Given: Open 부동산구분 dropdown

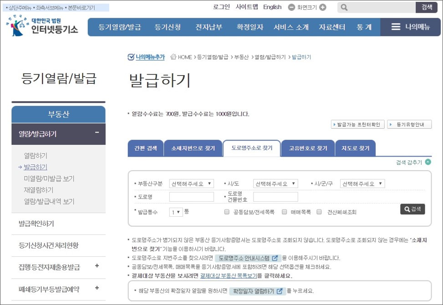Looking at the screenshot, I should [192, 183].
